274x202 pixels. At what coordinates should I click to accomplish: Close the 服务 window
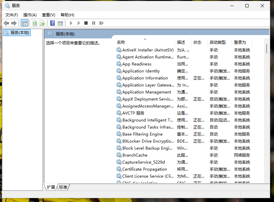coord(262,6)
